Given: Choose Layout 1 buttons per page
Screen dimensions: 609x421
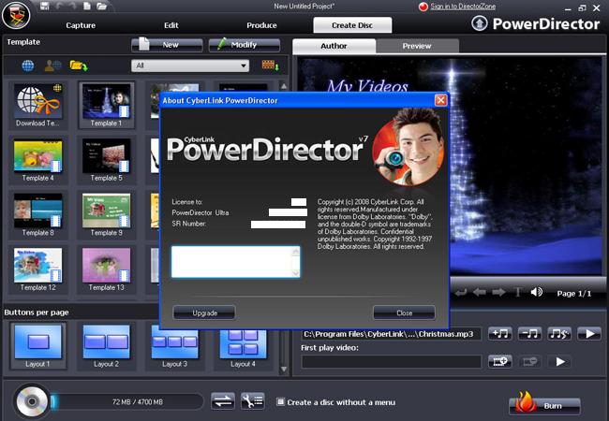Looking at the screenshot, I should pos(37,346).
